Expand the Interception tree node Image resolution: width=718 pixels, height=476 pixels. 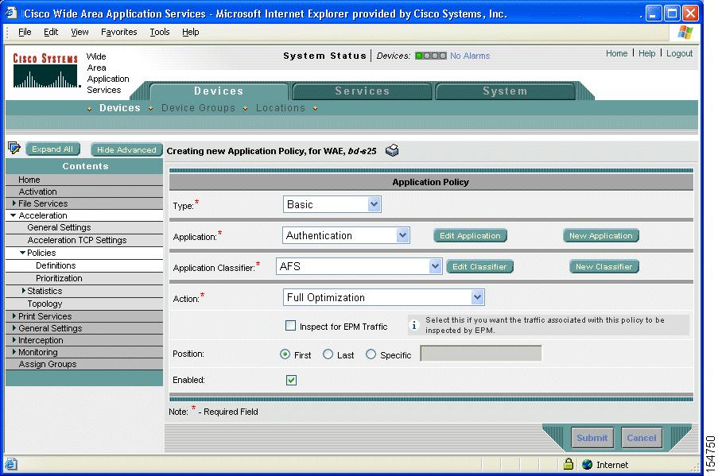pyautogui.click(x=14, y=339)
